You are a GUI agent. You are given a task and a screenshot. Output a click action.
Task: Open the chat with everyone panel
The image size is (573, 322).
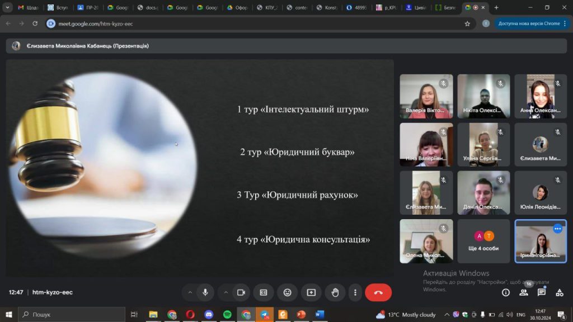[542, 292]
